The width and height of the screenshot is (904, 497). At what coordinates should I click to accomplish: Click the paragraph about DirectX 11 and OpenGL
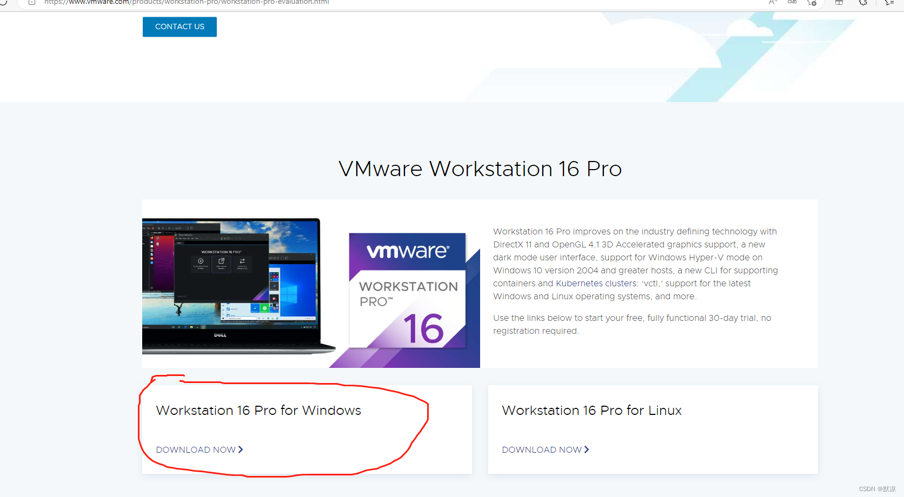click(635, 264)
